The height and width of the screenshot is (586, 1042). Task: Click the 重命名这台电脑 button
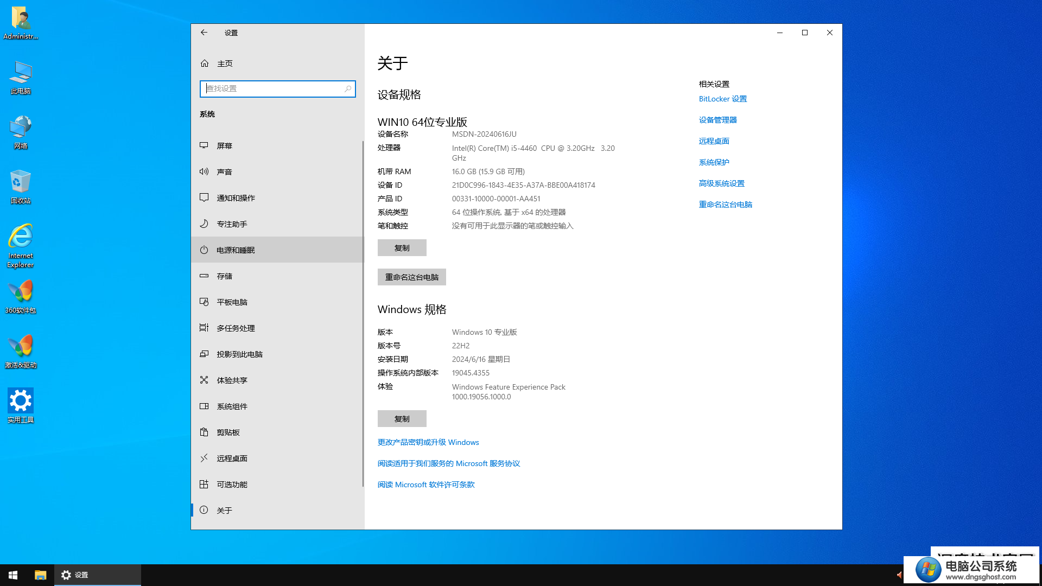point(411,277)
